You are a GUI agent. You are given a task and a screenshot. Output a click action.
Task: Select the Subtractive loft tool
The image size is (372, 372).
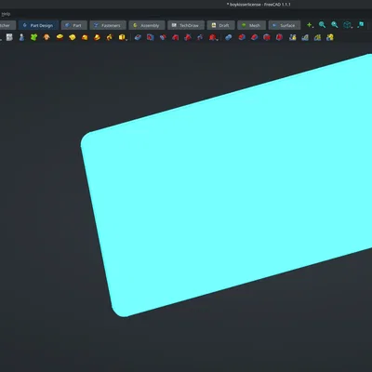tap(175, 37)
